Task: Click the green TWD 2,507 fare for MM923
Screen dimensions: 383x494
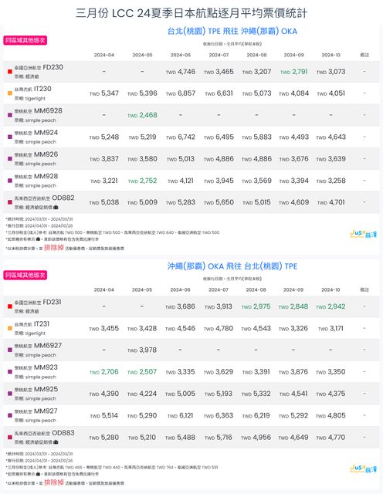Action: tap(142, 372)
